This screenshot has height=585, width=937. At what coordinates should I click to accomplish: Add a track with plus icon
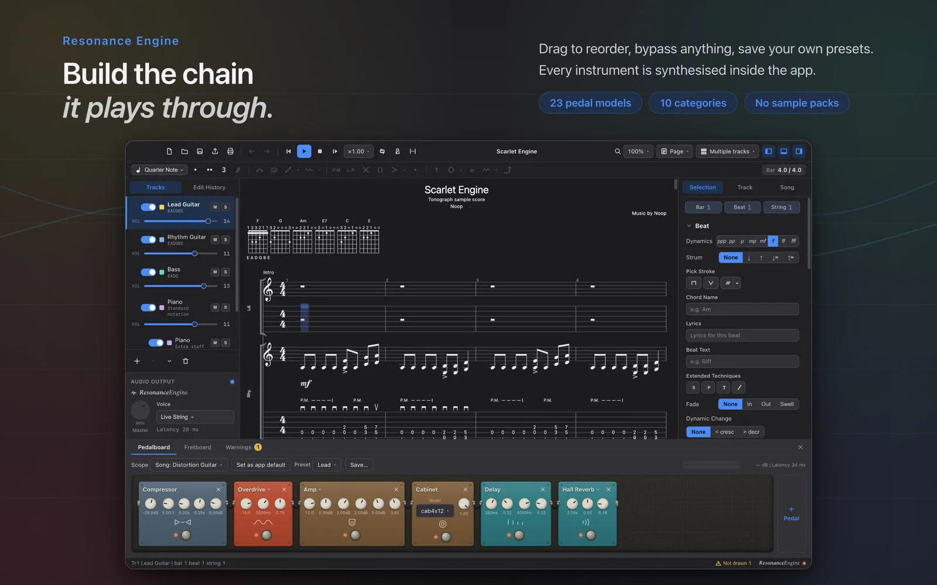(x=137, y=362)
